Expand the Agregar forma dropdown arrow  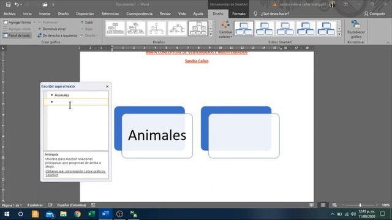pos(34,22)
